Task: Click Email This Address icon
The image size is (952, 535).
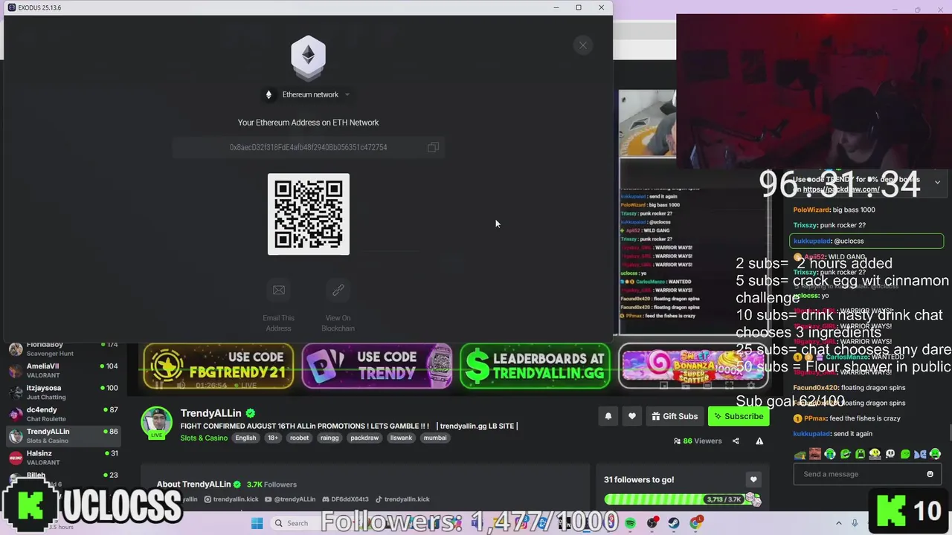Action: 279,291
